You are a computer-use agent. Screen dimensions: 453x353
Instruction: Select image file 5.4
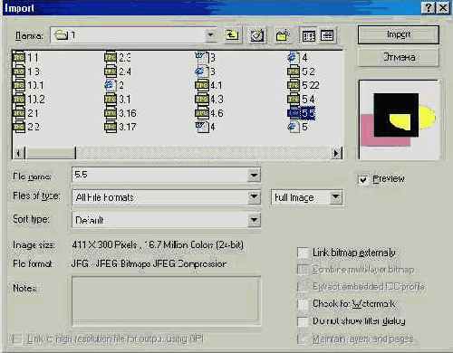coord(301,100)
